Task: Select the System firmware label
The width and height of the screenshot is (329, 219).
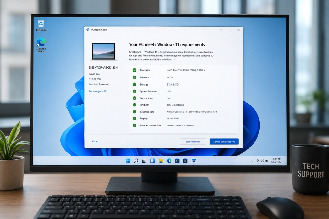Action: [148, 91]
